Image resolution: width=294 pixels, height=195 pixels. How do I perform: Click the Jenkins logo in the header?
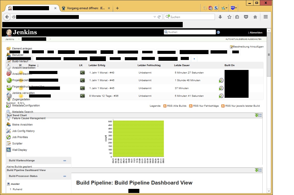click(x=21, y=32)
